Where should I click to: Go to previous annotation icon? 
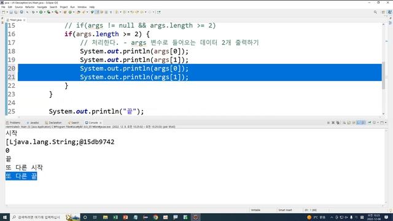125,12
